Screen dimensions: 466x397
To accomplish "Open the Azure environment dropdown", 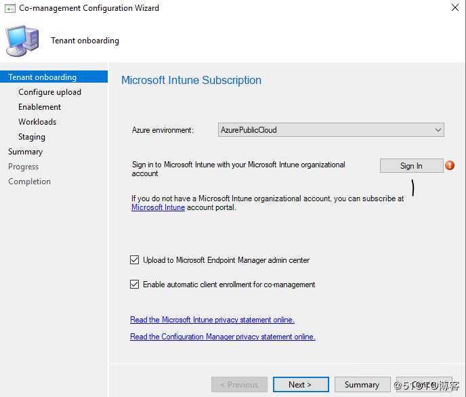I will click(x=331, y=130).
